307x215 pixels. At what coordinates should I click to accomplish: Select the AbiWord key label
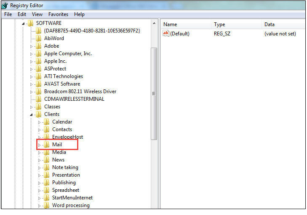[x=54, y=38]
